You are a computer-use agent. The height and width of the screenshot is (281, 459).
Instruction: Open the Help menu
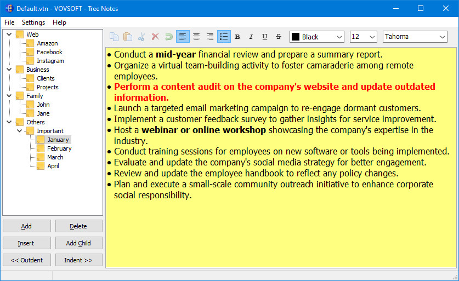[59, 22]
